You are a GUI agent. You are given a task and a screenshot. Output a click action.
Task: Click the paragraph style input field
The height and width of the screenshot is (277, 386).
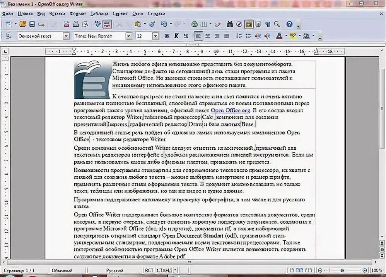point(40,36)
